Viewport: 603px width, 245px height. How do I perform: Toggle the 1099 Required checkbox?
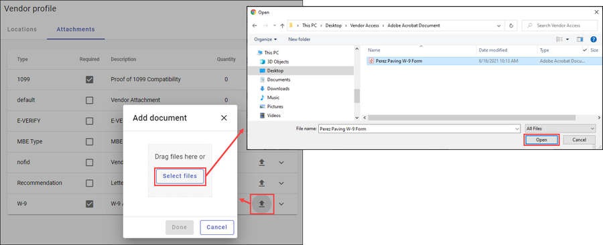89,80
